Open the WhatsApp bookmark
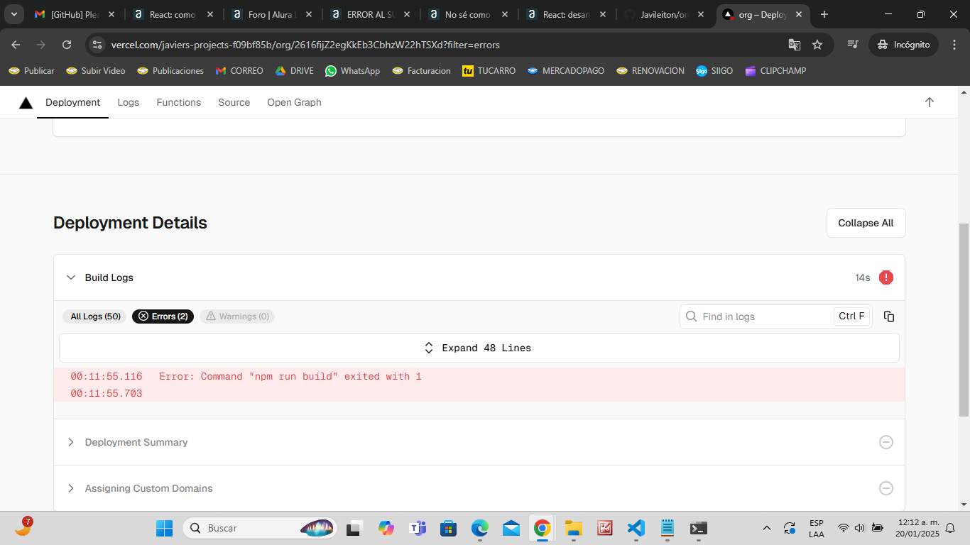 [x=352, y=71]
